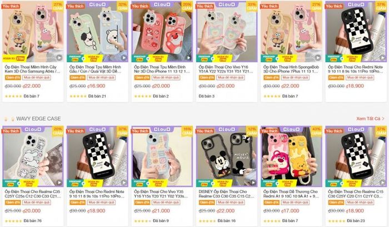Click Mua để nhận quà tag on Redmi Note top row
The height and width of the screenshot is (227, 389).
[x=360, y=78]
